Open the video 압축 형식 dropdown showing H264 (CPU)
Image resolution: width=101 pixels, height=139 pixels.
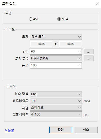click(x=56, y=58)
